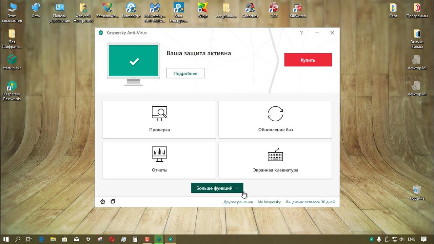Select Malwarebytes Anti-Malware shortcut
The width and height of the screenshot is (434, 244).
point(155,13)
